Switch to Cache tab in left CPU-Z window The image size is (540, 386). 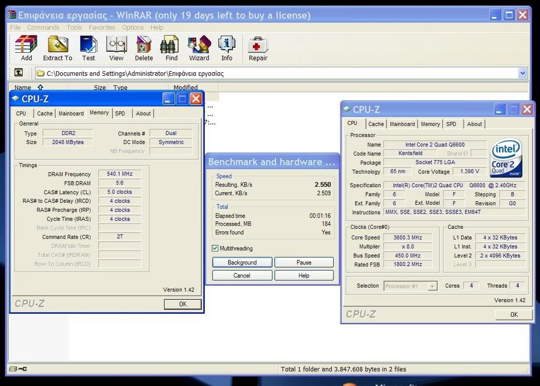[x=45, y=113]
